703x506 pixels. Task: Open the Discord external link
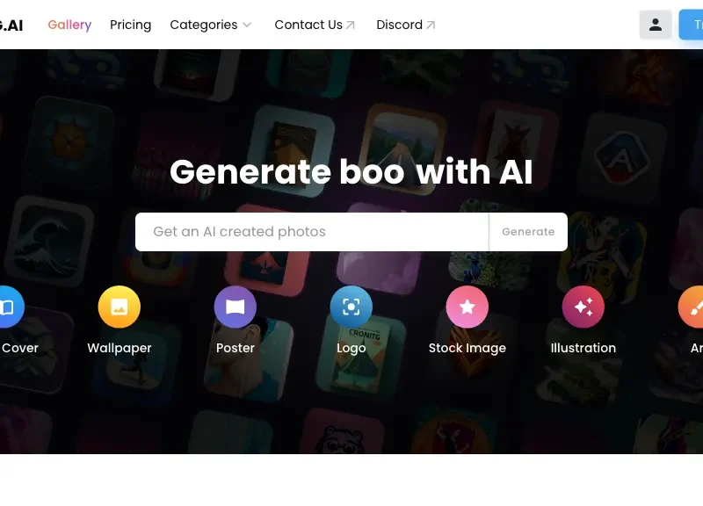(x=406, y=25)
